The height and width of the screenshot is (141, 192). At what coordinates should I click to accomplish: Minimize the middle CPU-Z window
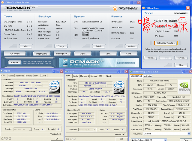[118, 72]
